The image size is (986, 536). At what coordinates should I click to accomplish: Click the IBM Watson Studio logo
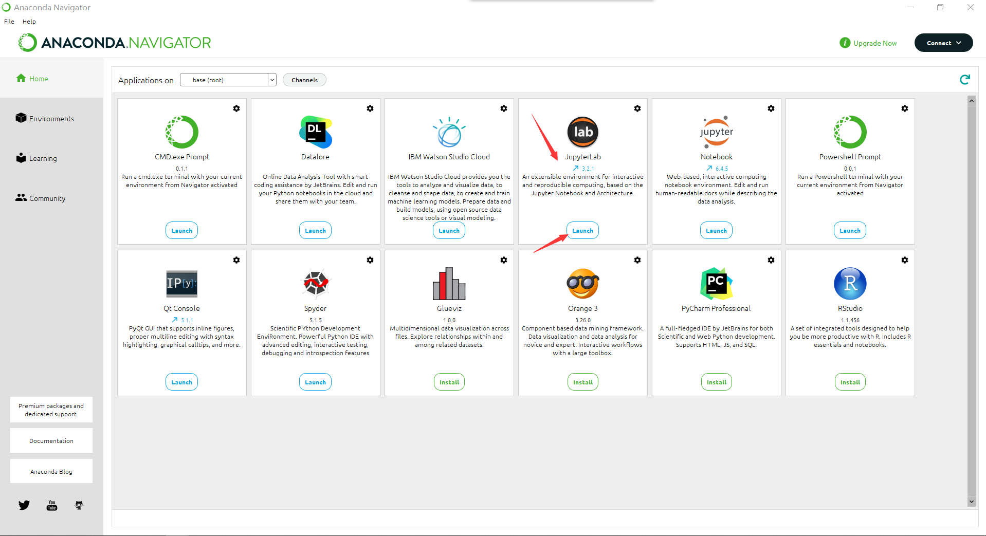(x=449, y=132)
